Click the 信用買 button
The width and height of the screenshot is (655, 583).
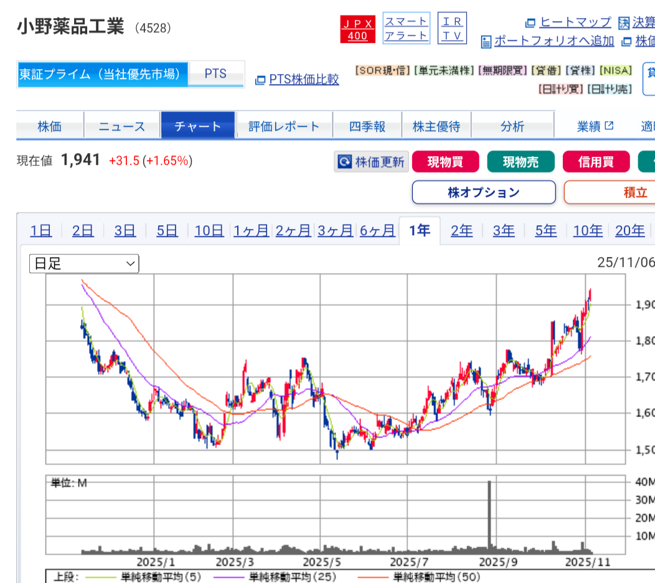[x=596, y=162]
